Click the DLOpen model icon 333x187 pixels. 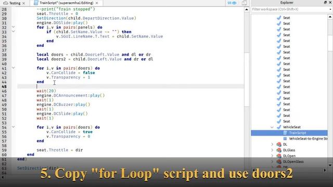pos(279,156)
